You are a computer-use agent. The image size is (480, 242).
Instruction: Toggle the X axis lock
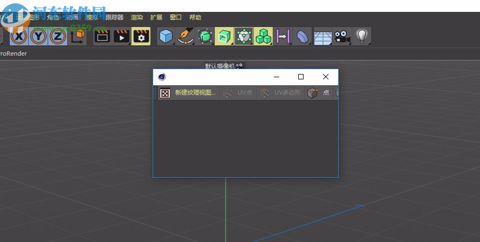click(x=19, y=36)
